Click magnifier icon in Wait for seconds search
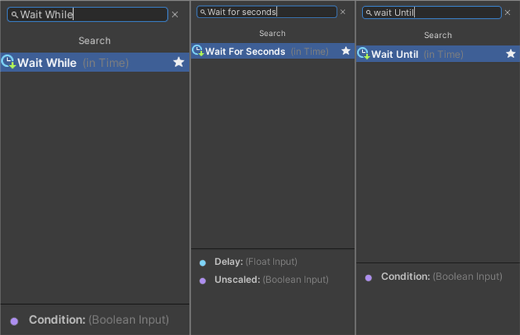Viewport: 520px width, 335px height. (202, 12)
